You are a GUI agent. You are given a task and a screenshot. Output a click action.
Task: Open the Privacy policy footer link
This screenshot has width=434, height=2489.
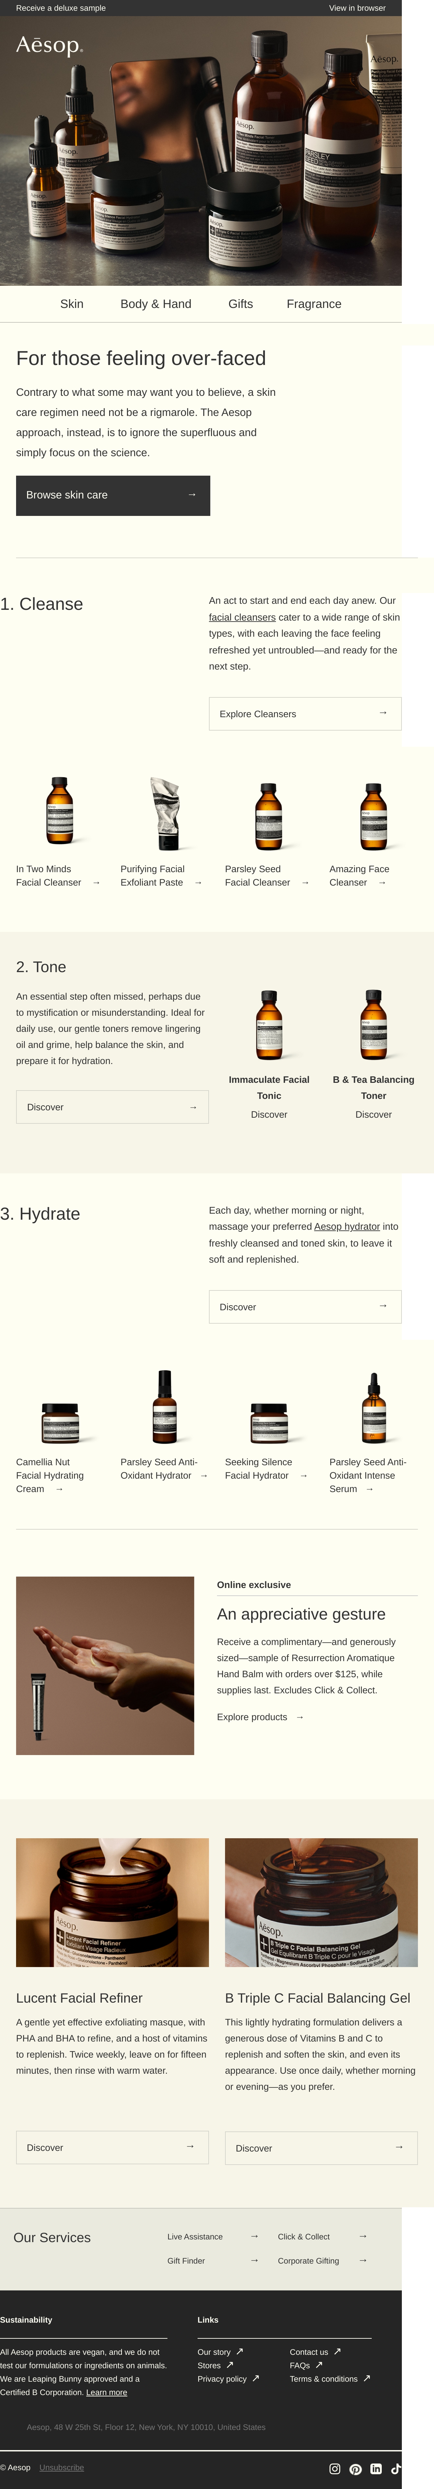click(222, 2379)
